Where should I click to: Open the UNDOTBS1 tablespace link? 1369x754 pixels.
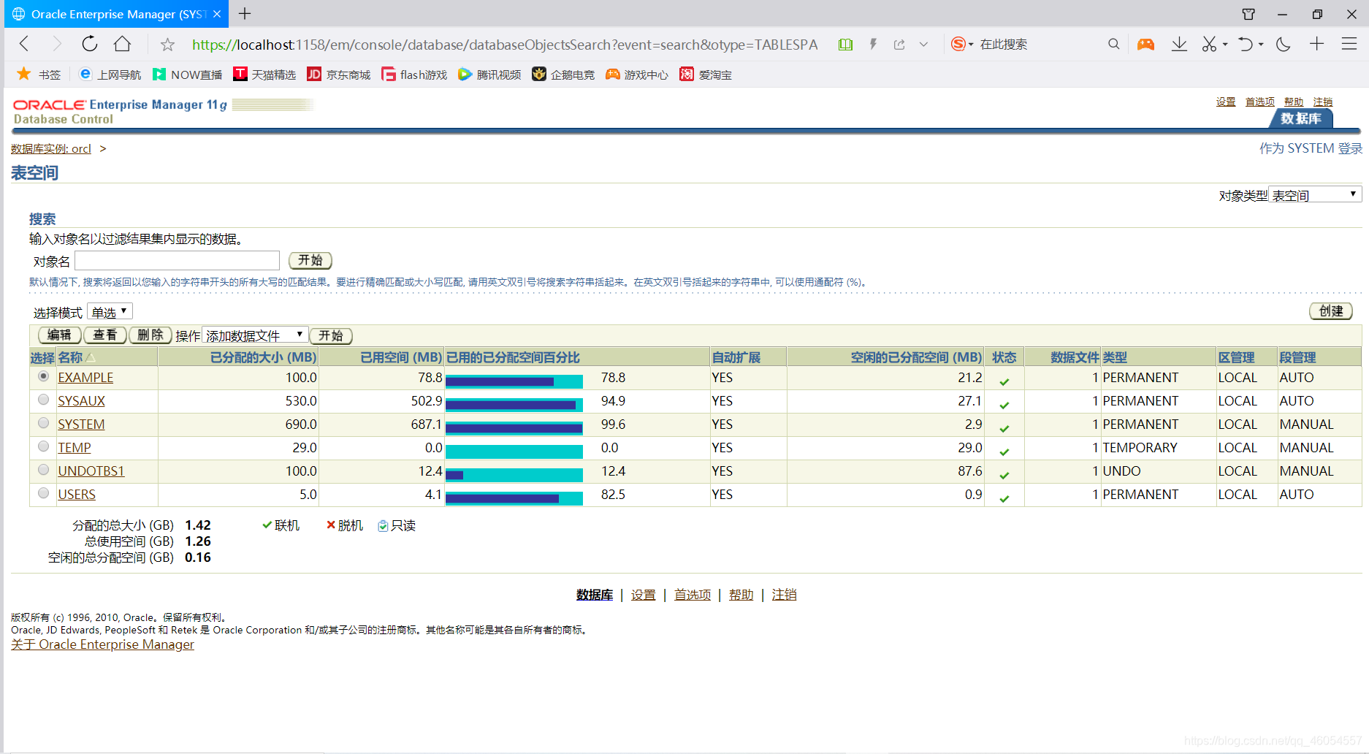click(x=91, y=471)
